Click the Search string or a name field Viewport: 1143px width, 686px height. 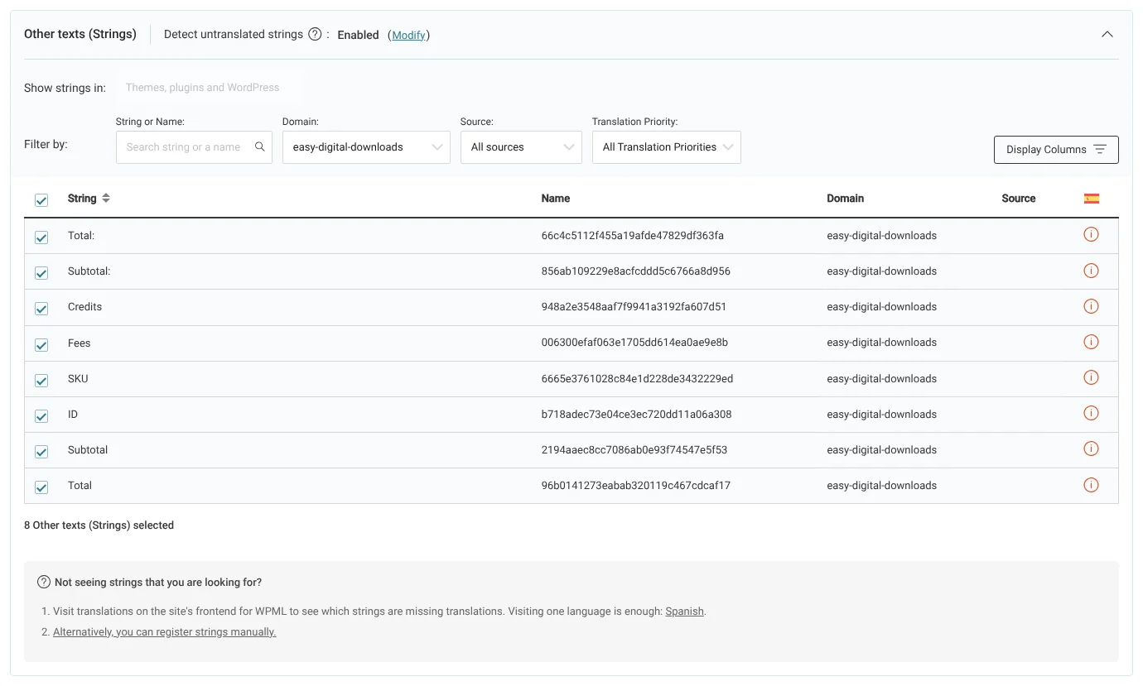point(194,147)
